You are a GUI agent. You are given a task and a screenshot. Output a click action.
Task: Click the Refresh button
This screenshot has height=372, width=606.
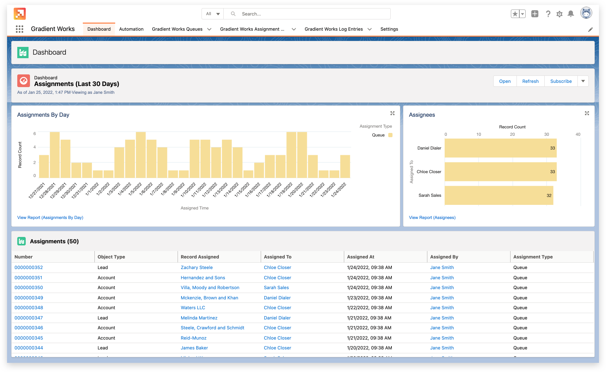531,81
